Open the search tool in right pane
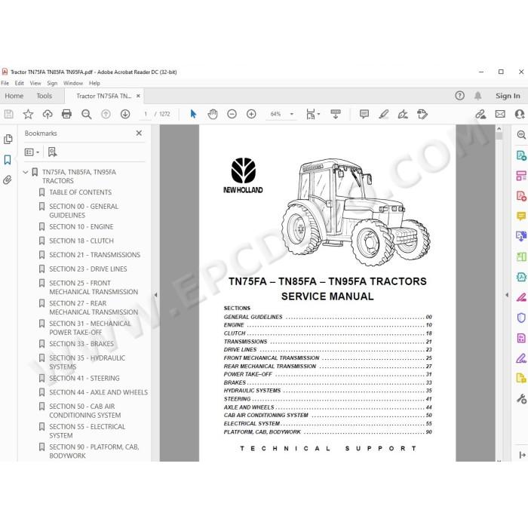 tap(521, 135)
